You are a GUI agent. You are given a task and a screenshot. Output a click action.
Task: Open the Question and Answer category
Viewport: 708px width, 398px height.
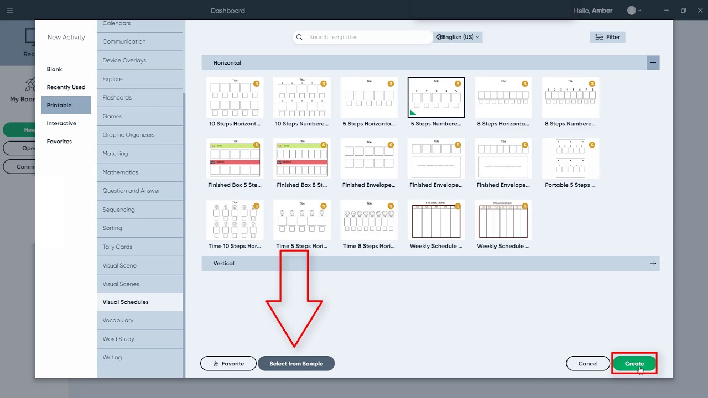tap(139, 191)
